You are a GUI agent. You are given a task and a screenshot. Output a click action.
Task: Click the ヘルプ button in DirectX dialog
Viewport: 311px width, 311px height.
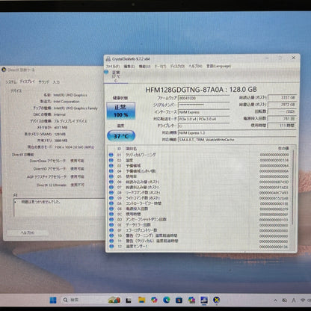tap(27, 233)
